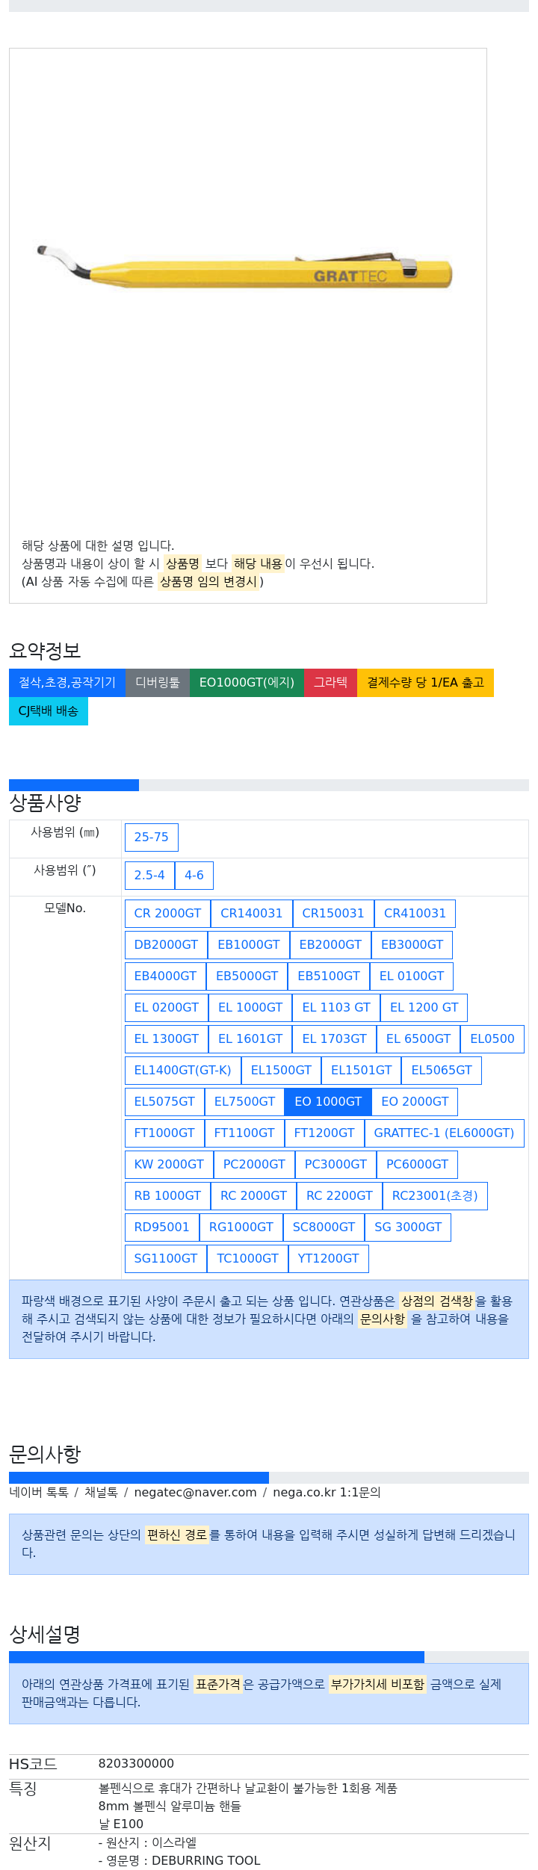Open model EL 1703GT
538x1870 pixels.
[x=335, y=1039]
